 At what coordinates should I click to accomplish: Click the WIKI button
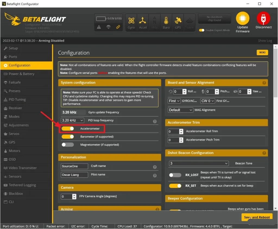coord(262,52)
